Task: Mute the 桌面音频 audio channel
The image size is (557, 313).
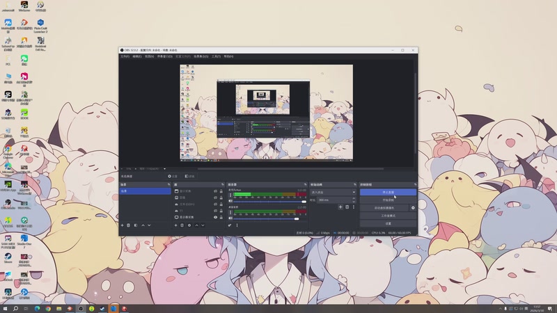Action: point(230,218)
